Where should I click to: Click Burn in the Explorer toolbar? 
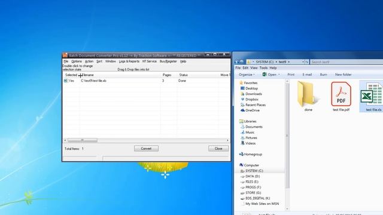[323, 75]
